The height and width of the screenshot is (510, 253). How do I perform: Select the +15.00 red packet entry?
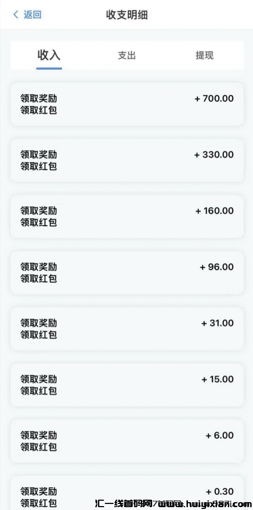[x=127, y=385]
